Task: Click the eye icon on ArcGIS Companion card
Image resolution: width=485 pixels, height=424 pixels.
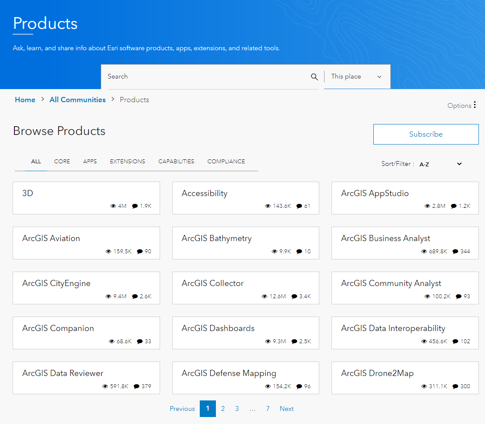Action: tap(112, 341)
